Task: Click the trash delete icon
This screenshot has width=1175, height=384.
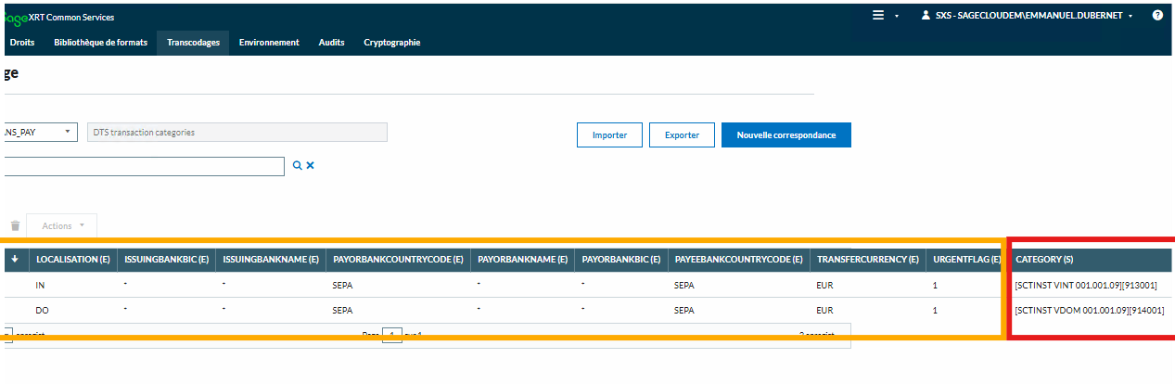Action: (x=15, y=225)
